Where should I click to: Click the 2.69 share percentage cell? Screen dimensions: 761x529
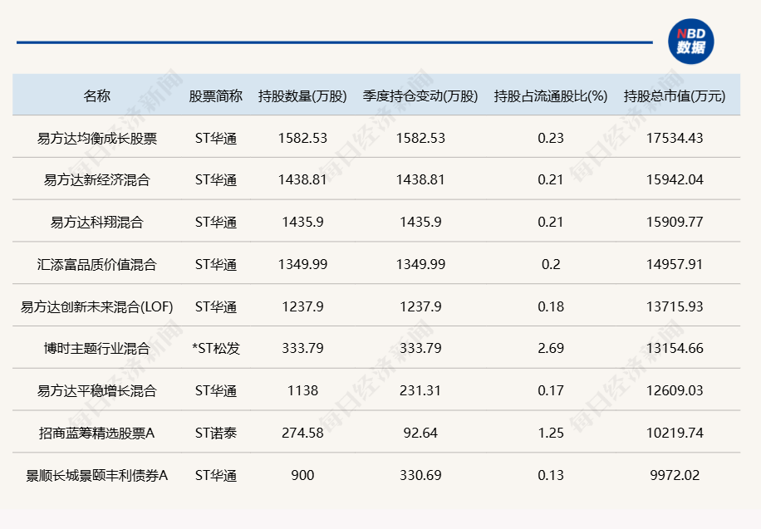550,349
